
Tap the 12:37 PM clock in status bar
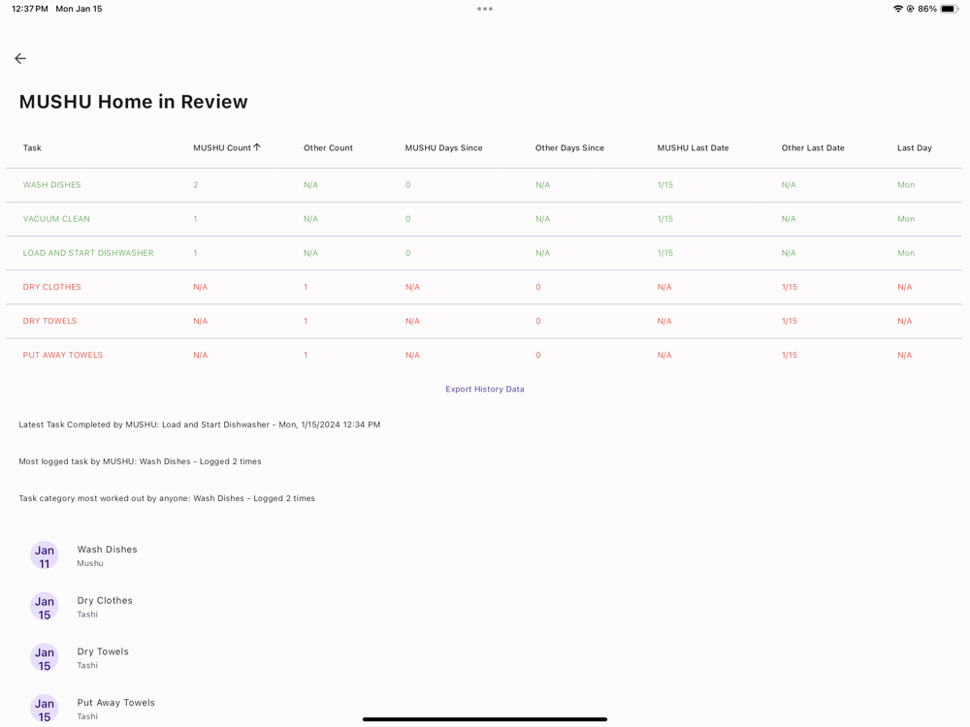pos(30,9)
